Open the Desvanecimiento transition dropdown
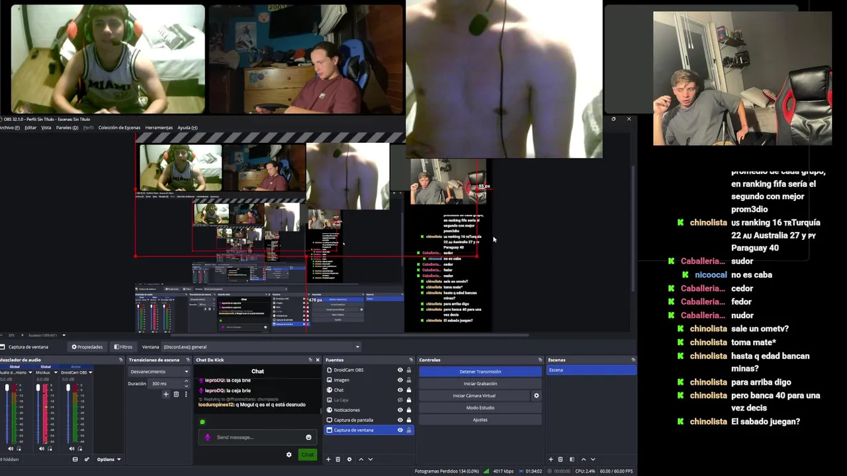The image size is (847, 476). point(159,372)
